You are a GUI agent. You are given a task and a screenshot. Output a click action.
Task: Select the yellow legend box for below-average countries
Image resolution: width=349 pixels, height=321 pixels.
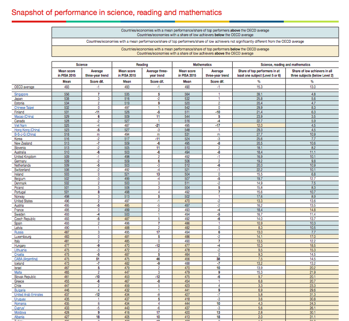click(x=195, y=51)
